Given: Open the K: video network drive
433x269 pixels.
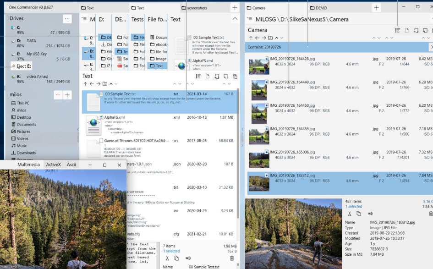Looking at the screenshot, I should coord(40,79).
